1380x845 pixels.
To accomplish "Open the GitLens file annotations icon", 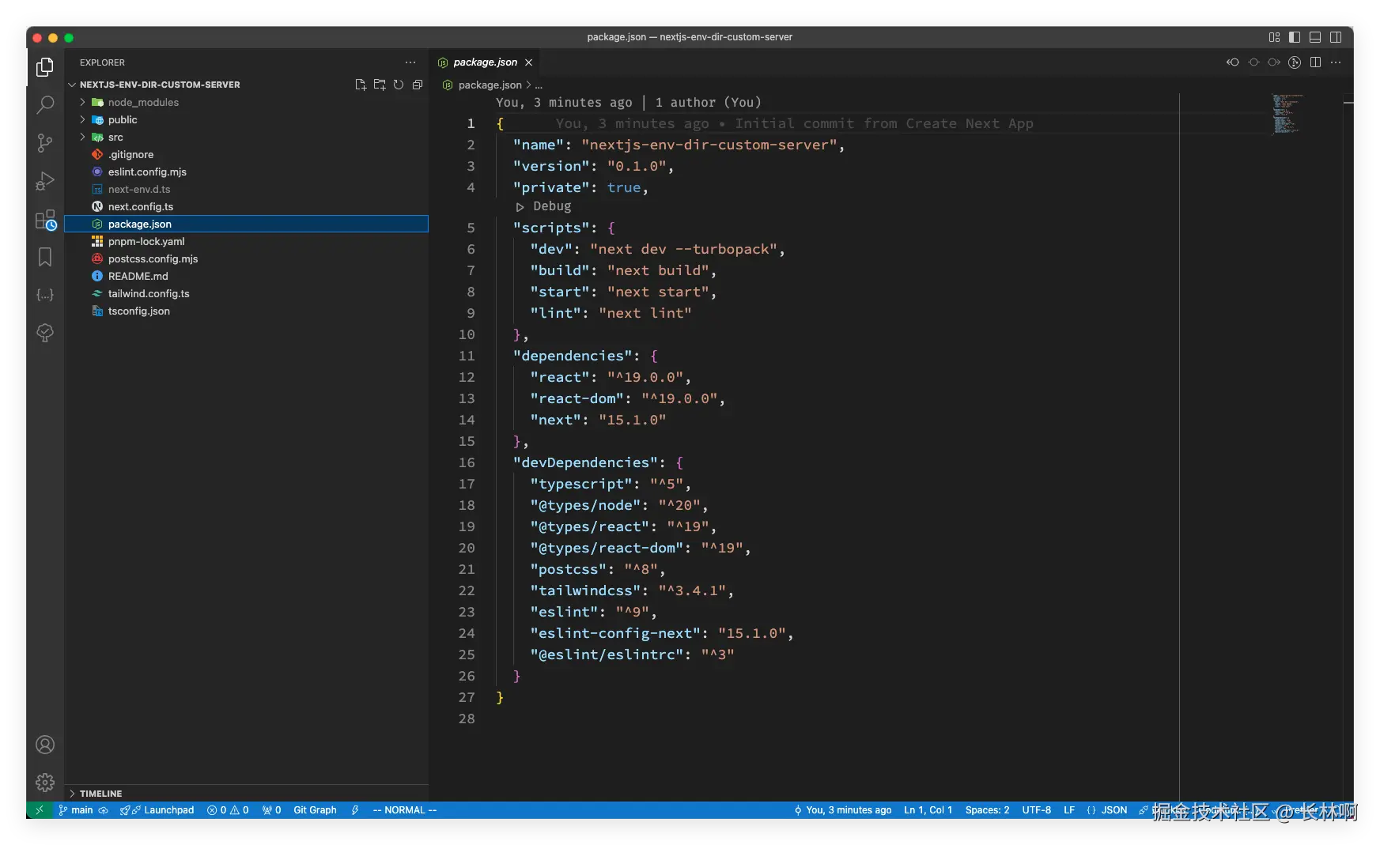I will [1295, 62].
